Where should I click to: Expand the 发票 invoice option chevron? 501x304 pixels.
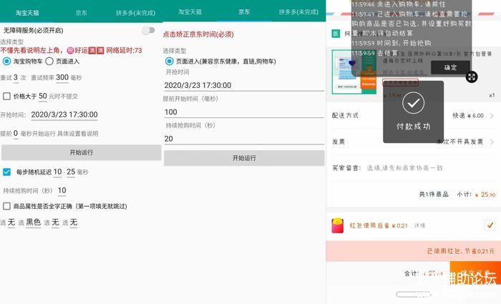coord(492,142)
